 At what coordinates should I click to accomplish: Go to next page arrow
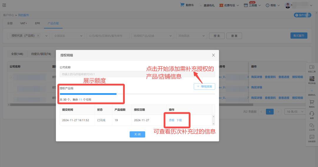click(x=278, y=112)
